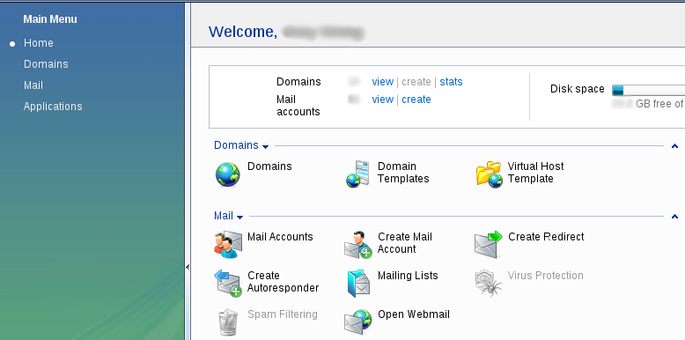Click the view link for Domains
The height and width of the screenshot is (340, 685).
coord(383,82)
